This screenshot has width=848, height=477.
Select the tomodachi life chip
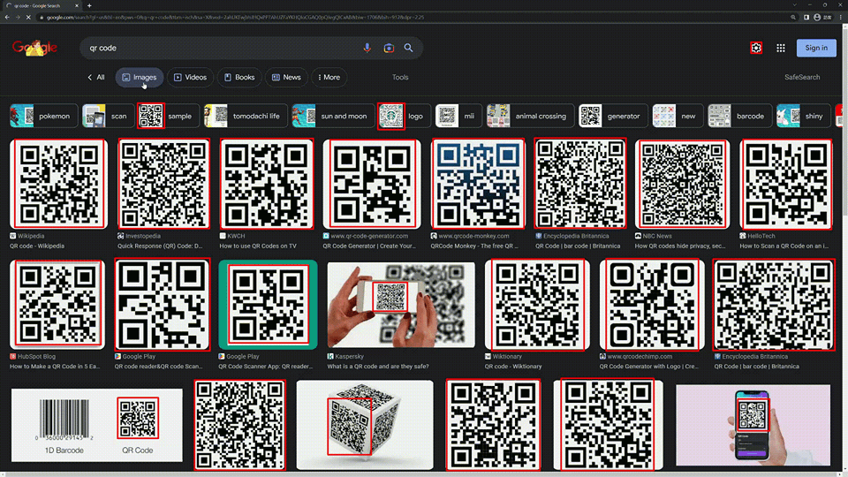click(246, 116)
